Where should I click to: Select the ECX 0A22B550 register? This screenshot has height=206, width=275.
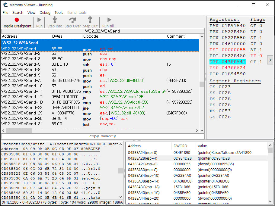click(228, 38)
